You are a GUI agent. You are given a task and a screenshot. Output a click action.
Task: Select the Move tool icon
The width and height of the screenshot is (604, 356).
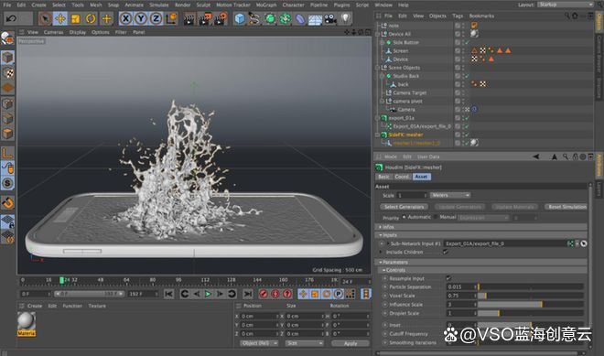(60, 18)
